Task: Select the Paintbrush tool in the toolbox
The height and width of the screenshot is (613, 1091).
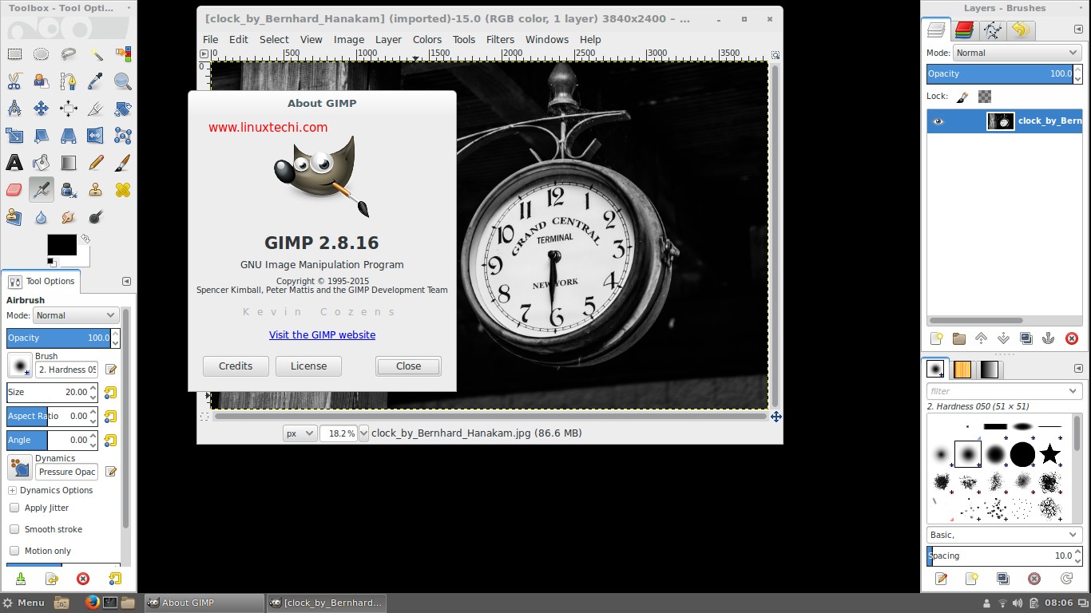Action: click(122, 162)
